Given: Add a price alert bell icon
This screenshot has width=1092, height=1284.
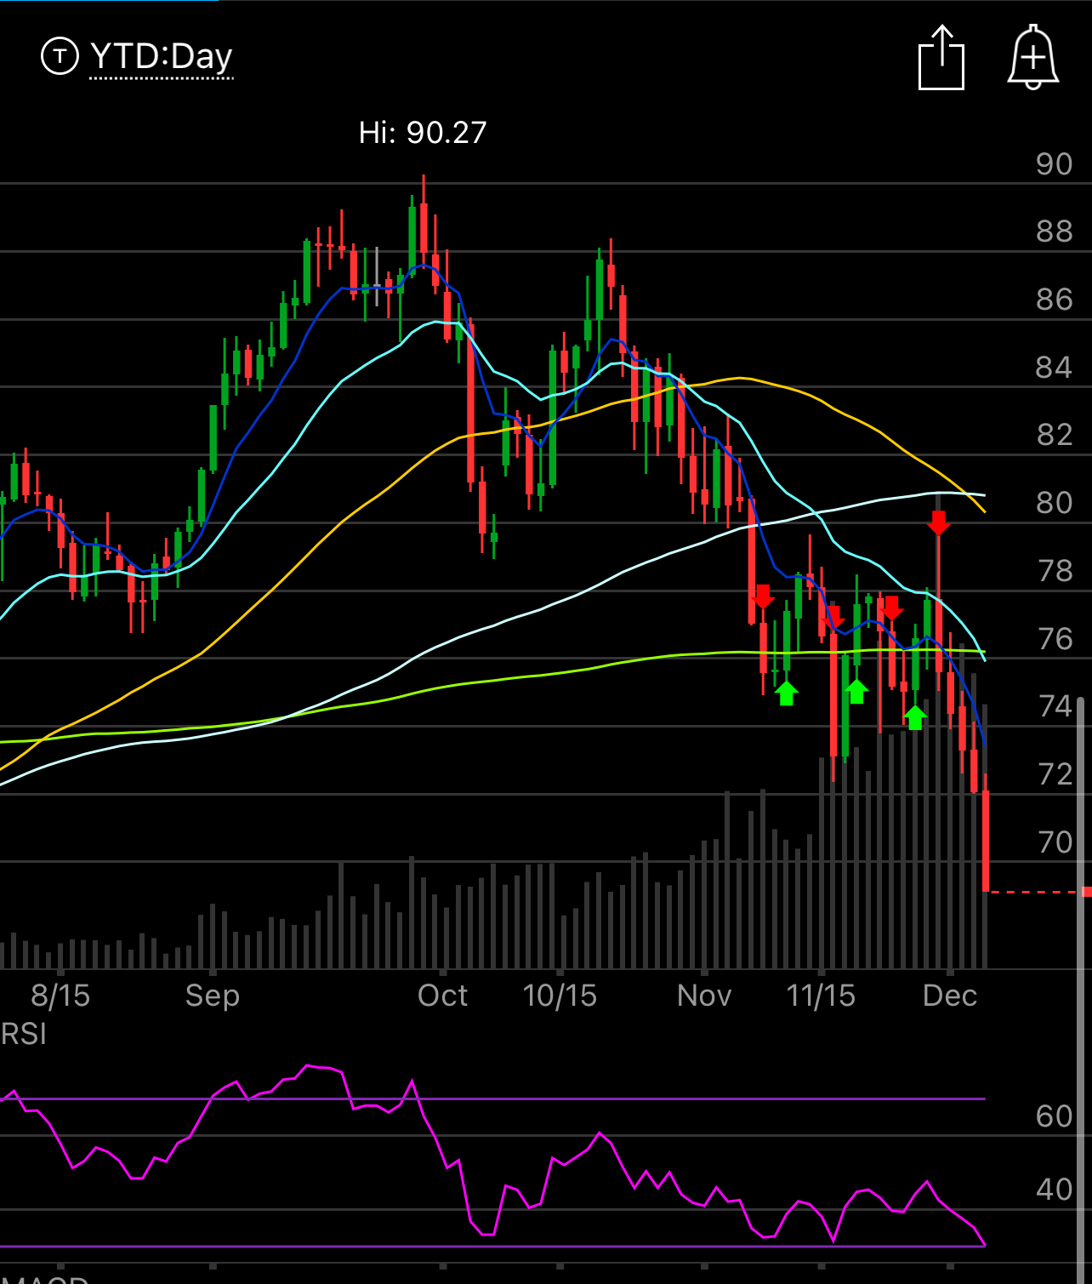Looking at the screenshot, I should point(1033,57).
